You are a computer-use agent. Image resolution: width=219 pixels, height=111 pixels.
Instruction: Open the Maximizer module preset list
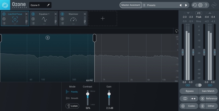(x=62, y=23)
